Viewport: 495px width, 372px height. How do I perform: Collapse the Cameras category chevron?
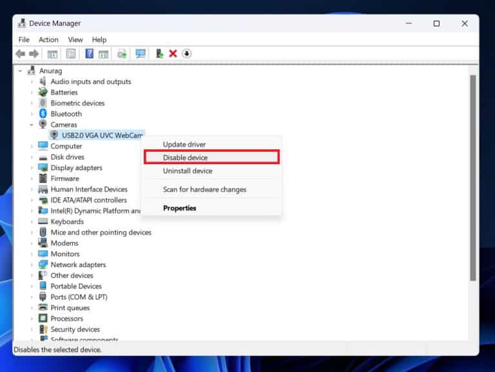32,125
